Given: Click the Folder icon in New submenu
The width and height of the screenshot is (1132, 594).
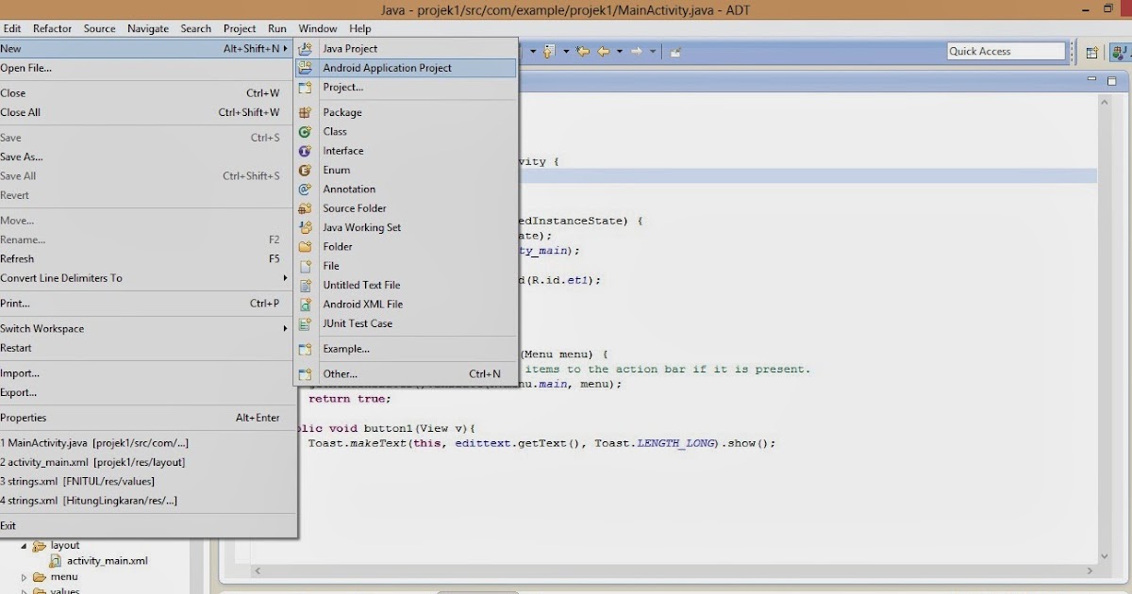Looking at the screenshot, I should (x=305, y=246).
